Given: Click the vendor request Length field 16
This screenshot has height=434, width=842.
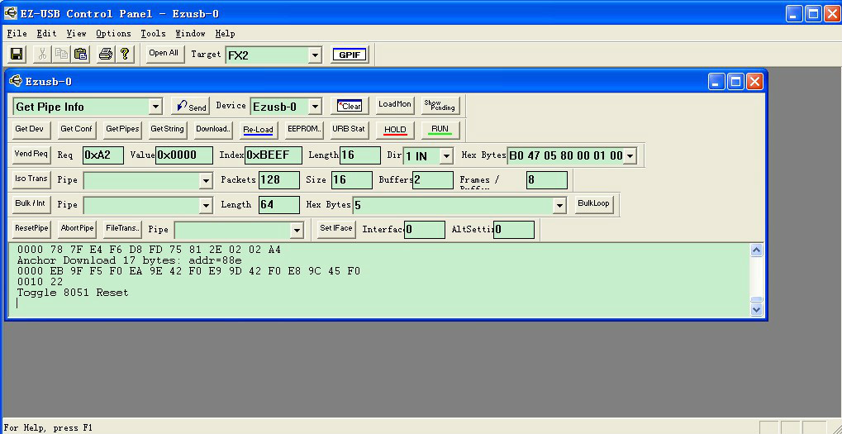Looking at the screenshot, I should tap(359, 155).
